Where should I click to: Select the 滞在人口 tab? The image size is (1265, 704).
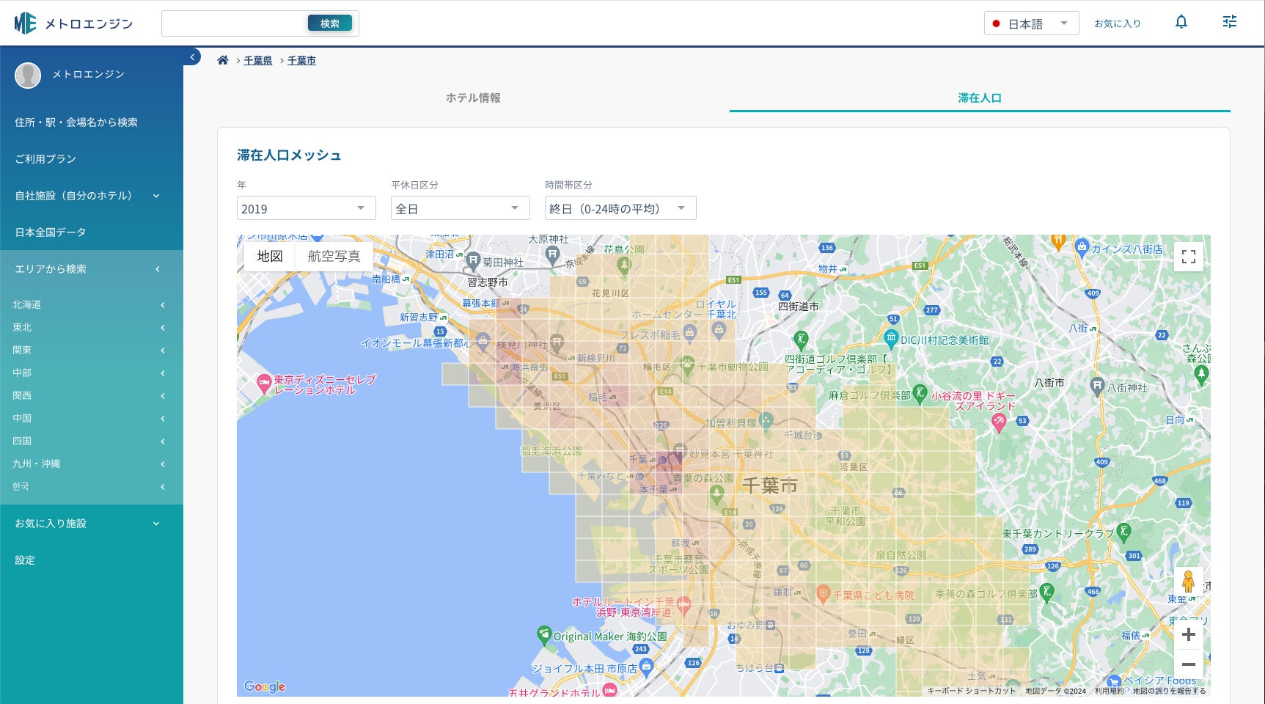980,98
